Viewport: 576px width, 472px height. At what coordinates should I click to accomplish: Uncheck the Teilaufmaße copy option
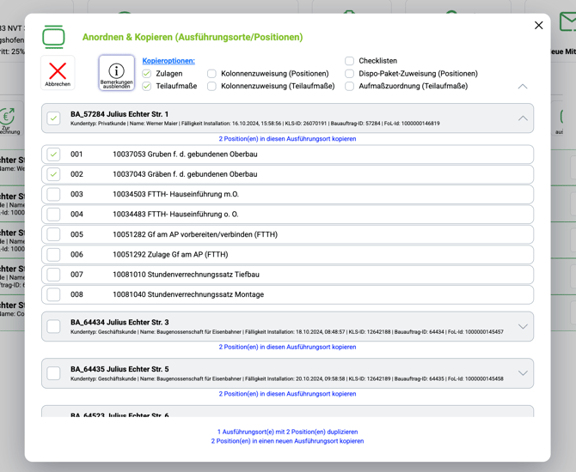click(x=147, y=86)
